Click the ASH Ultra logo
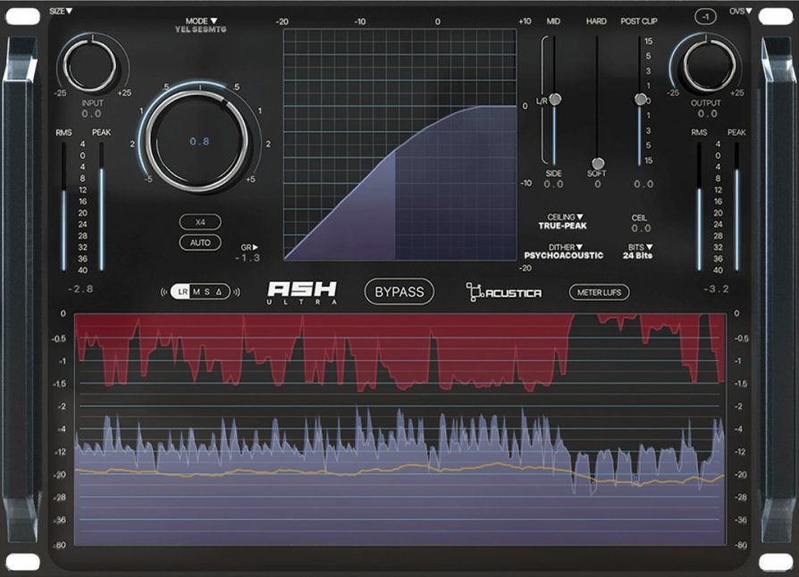The height and width of the screenshot is (577, 799). tap(304, 292)
